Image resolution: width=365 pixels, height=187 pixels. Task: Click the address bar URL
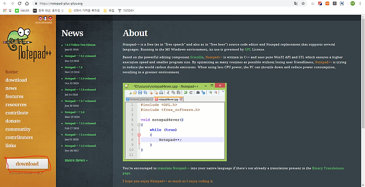(x=61, y=4)
